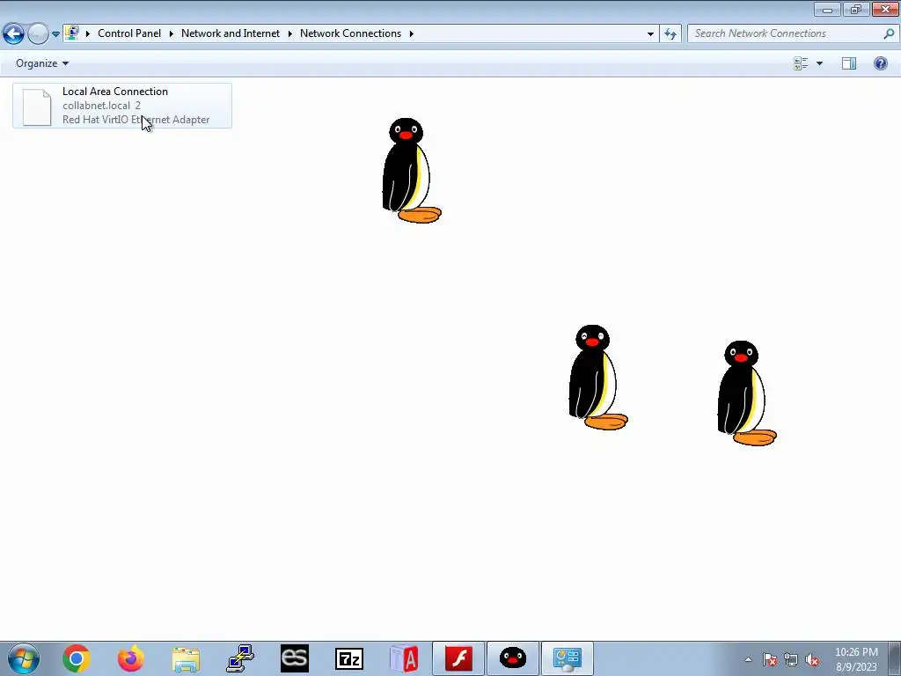
Task: Switch to the Flash Player taskbar window
Action: point(458,658)
